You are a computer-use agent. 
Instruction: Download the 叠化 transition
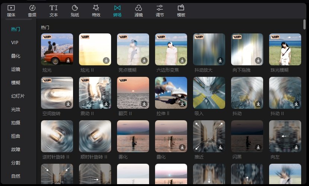click(182, 147)
